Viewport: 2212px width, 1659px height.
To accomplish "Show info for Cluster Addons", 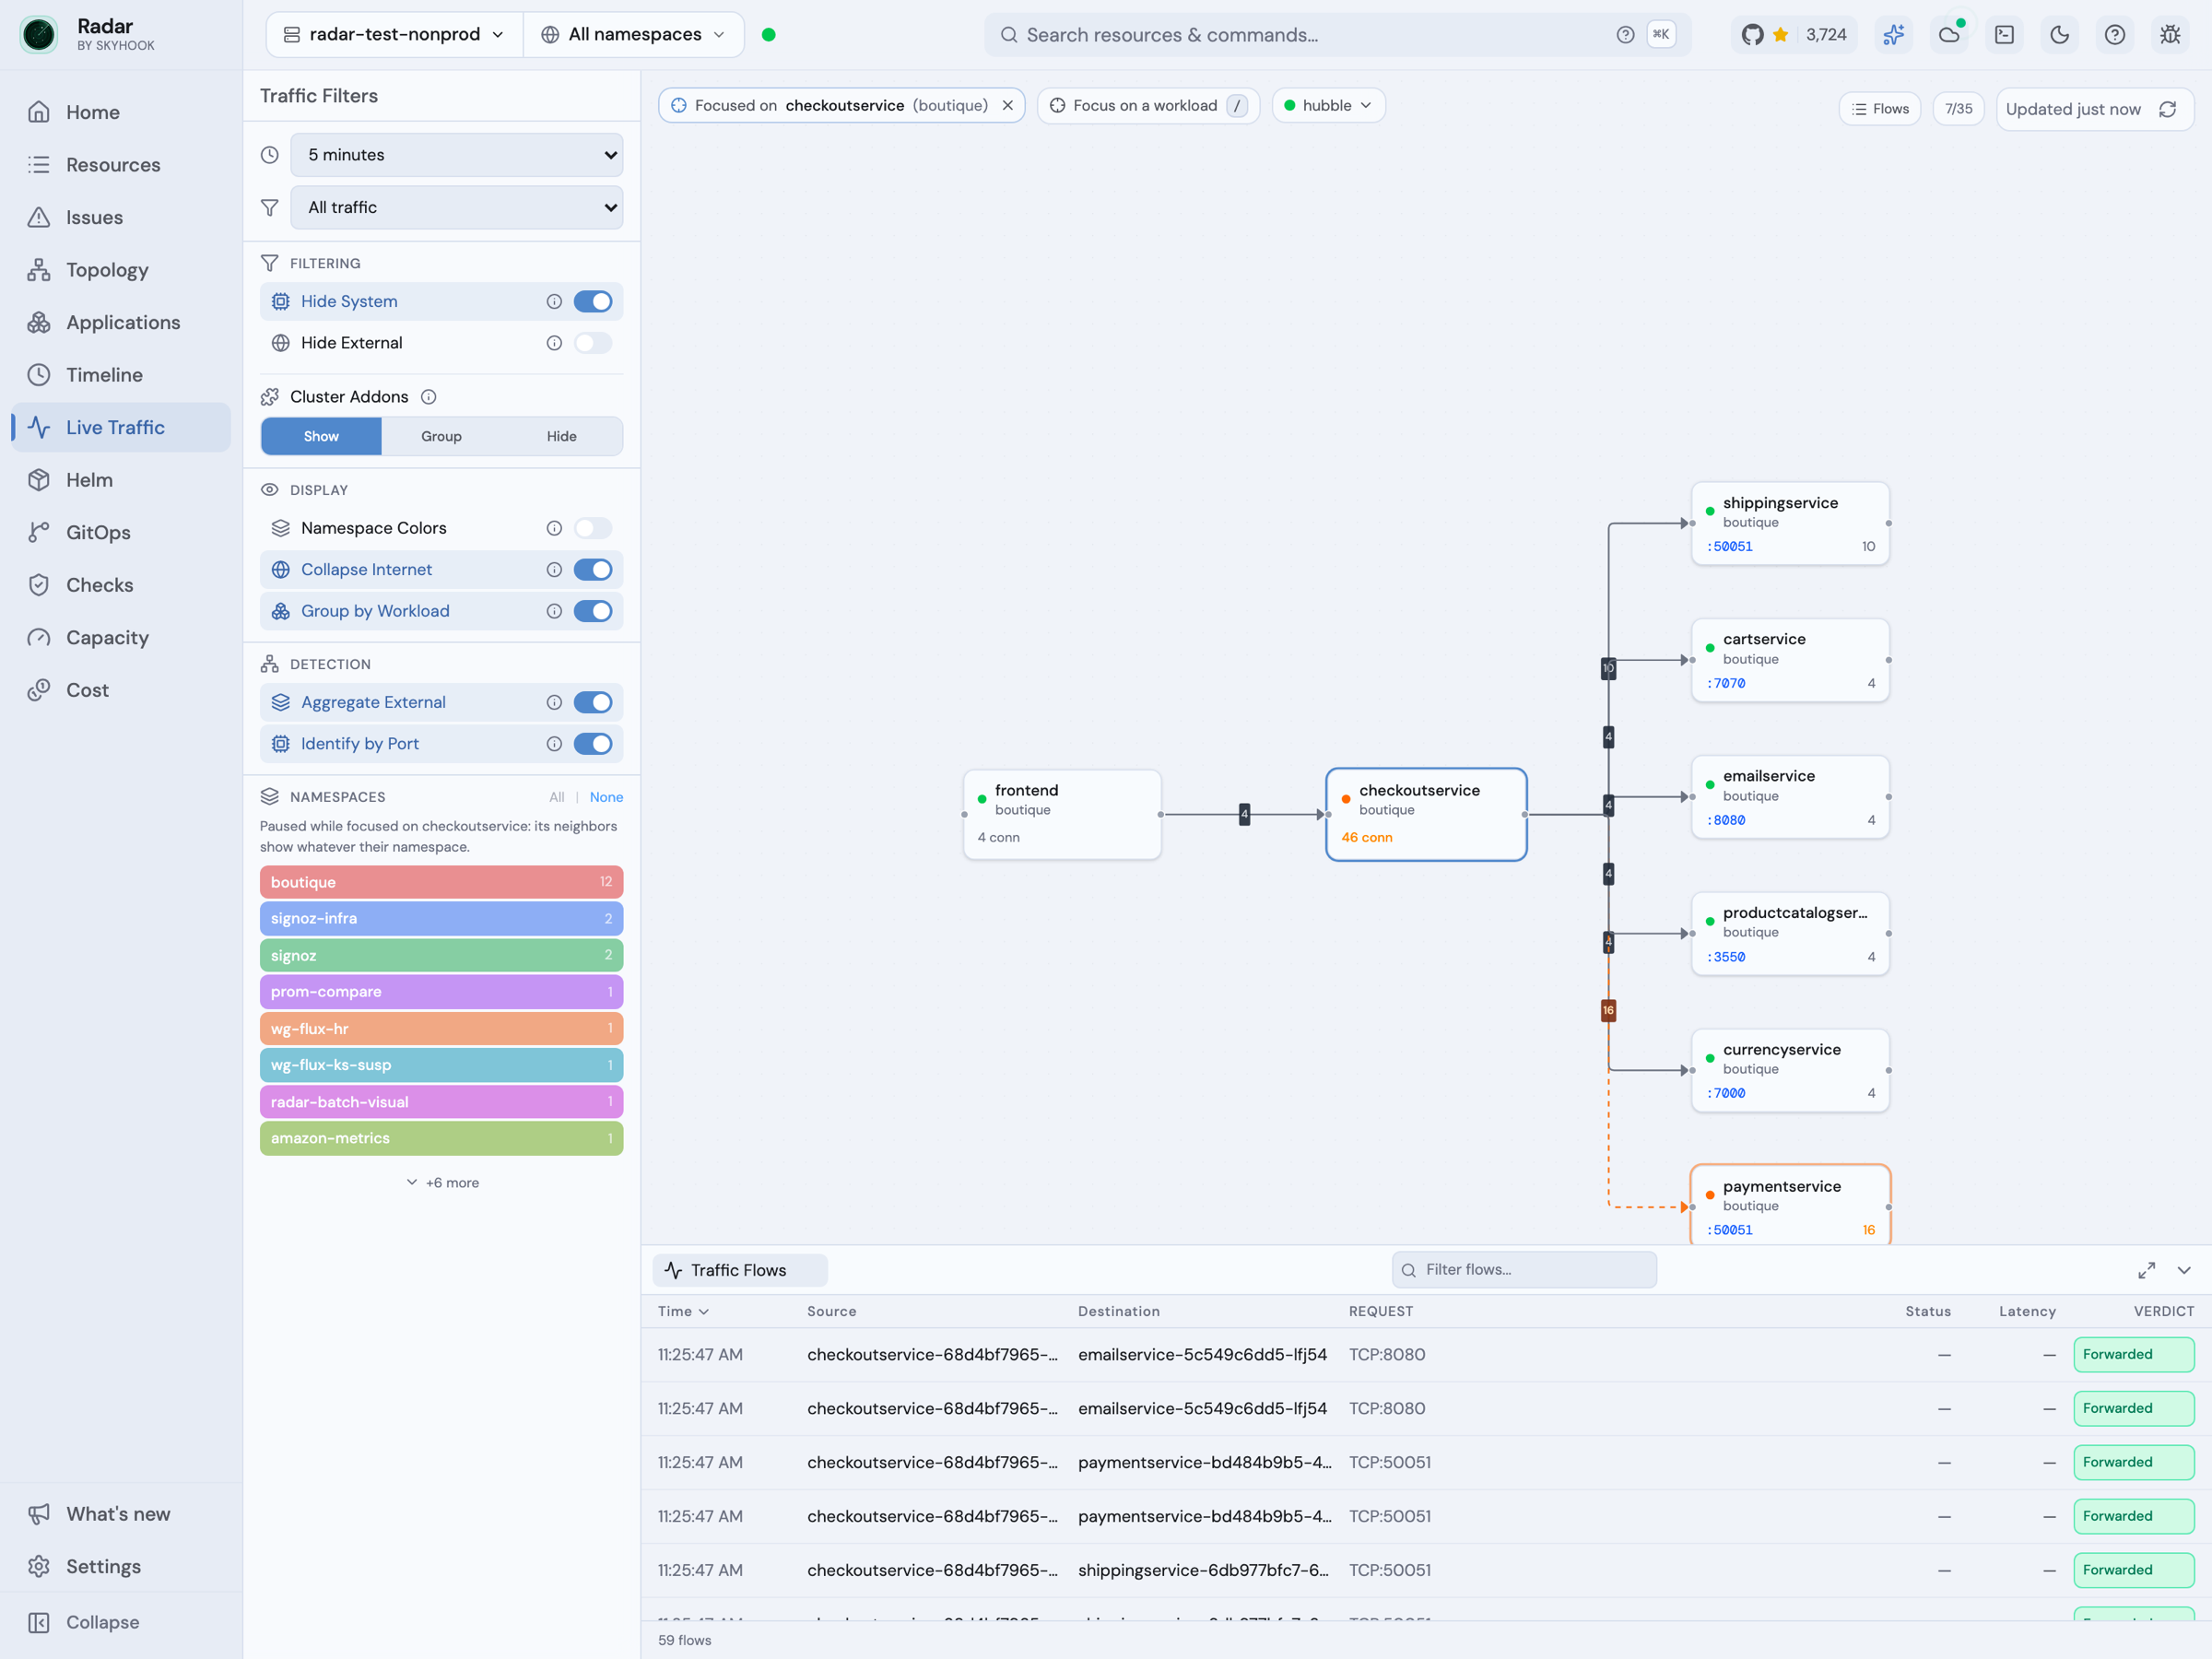I will click(x=429, y=397).
